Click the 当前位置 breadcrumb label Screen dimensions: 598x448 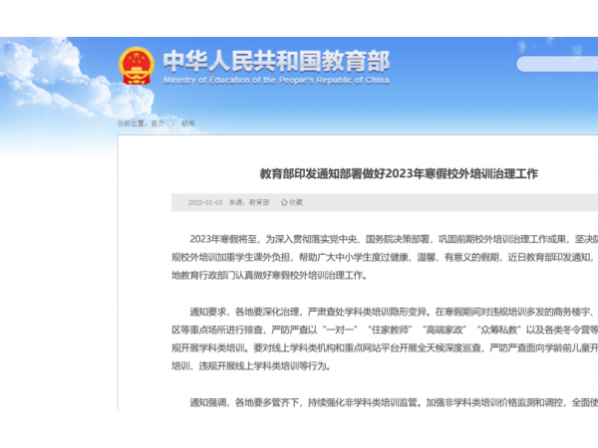click(132, 123)
